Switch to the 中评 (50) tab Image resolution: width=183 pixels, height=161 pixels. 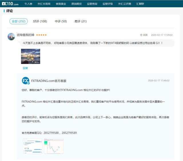click(61, 21)
